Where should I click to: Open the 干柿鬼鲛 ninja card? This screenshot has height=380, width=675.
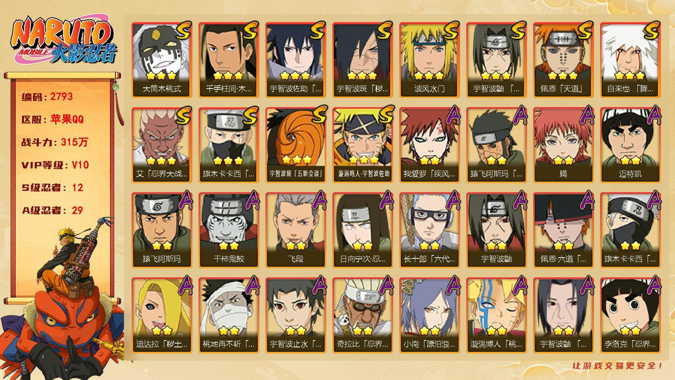(229, 230)
